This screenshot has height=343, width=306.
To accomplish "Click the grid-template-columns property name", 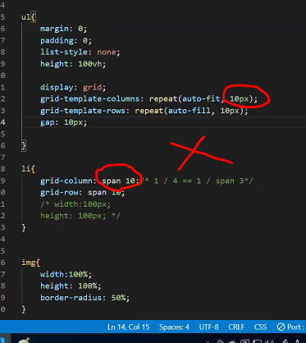I will [90, 98].
